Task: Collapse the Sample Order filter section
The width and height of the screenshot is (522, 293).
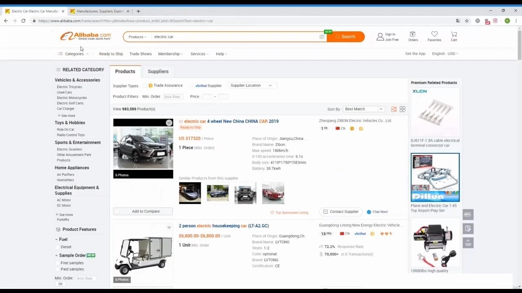Action: point(56,256)
